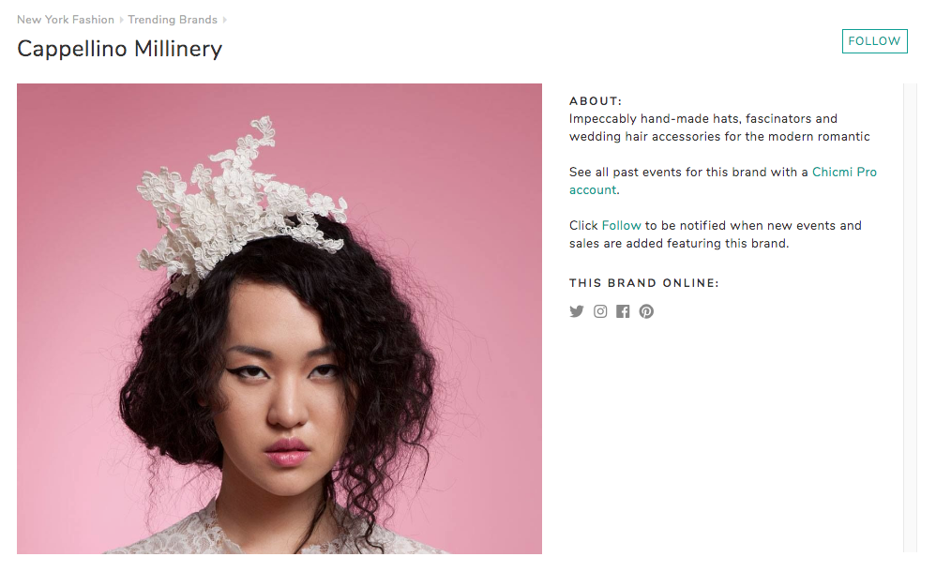The image size is (936, 572).
Task: Click the THIS BRAND ONLINE heading
Action: [644, 283]
